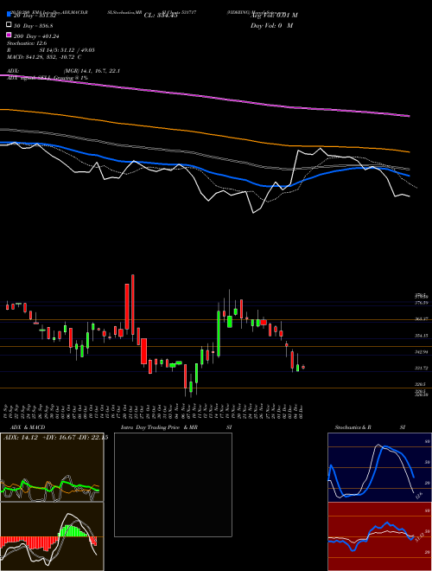This screenshot has width=432, height=571.
Task: Open the MACD histogram chart panel
Action: click(x=52, y=536)
